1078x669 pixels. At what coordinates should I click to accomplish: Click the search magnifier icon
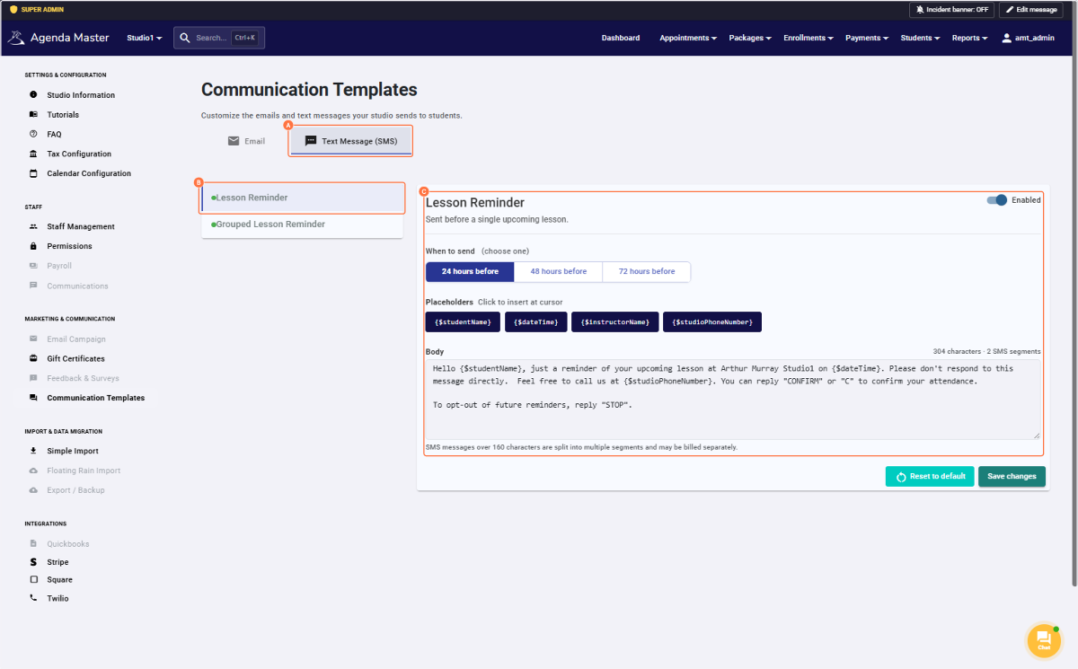pos(184,38)
